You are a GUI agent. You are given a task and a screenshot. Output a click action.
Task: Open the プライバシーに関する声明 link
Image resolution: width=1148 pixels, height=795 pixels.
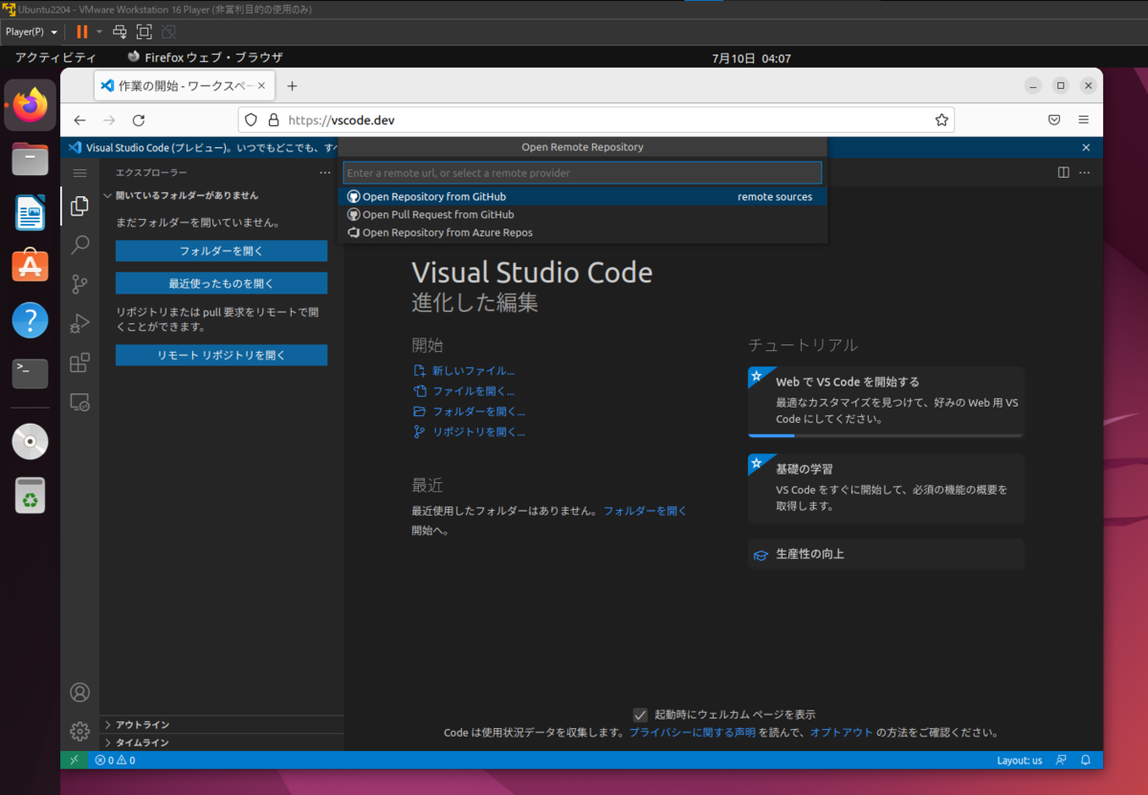(692, 733)
